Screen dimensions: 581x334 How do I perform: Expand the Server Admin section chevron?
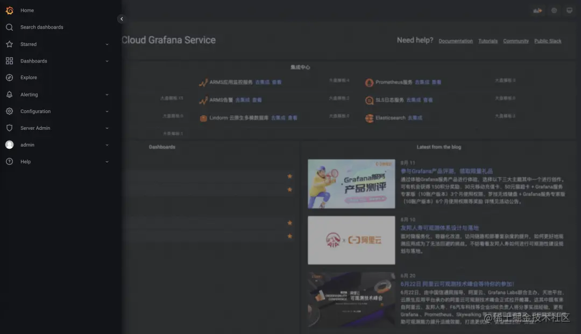pos(107,128)
